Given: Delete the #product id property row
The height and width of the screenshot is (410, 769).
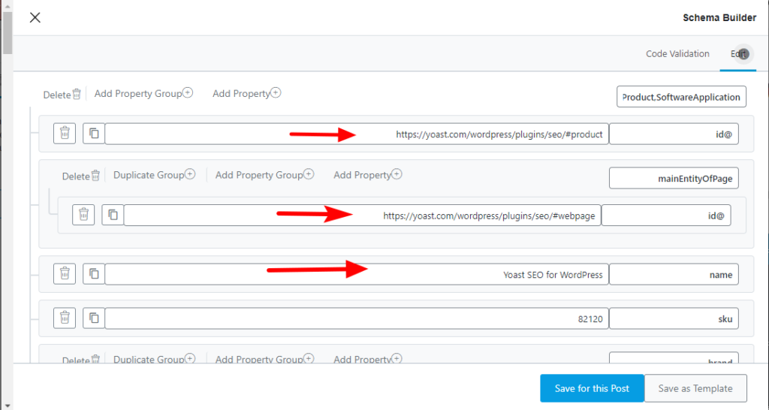Looking at the screenshot, I should click(x=65, y=134).
